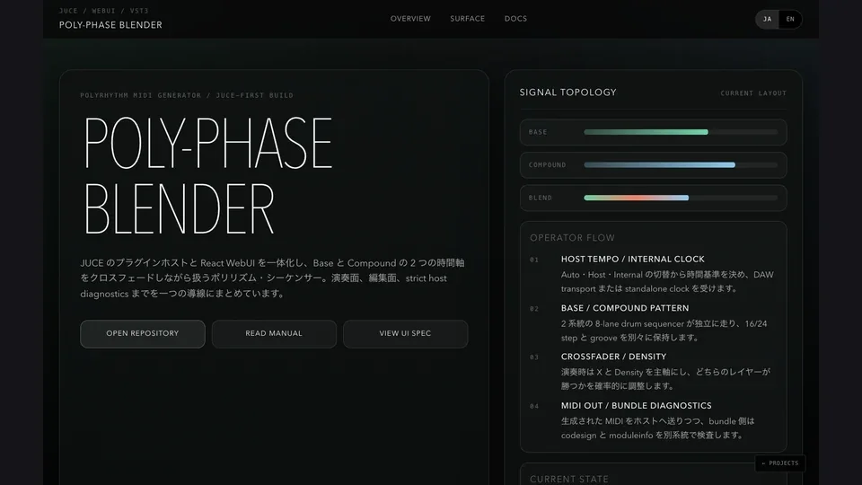Click the JUCE / WEBUI / VST3 breadcrumb
862x485 pixels.
104,11
